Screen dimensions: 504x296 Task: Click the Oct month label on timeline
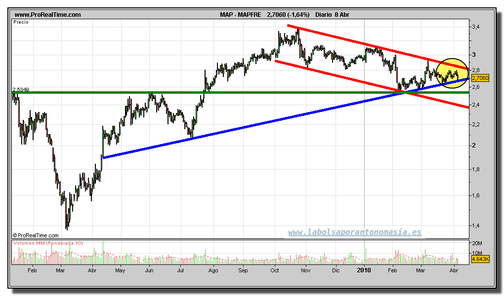tap(275, 270)
